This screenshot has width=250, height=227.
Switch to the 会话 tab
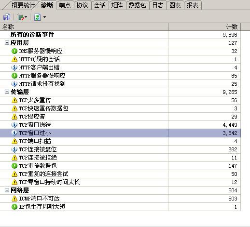click(99, 5)
